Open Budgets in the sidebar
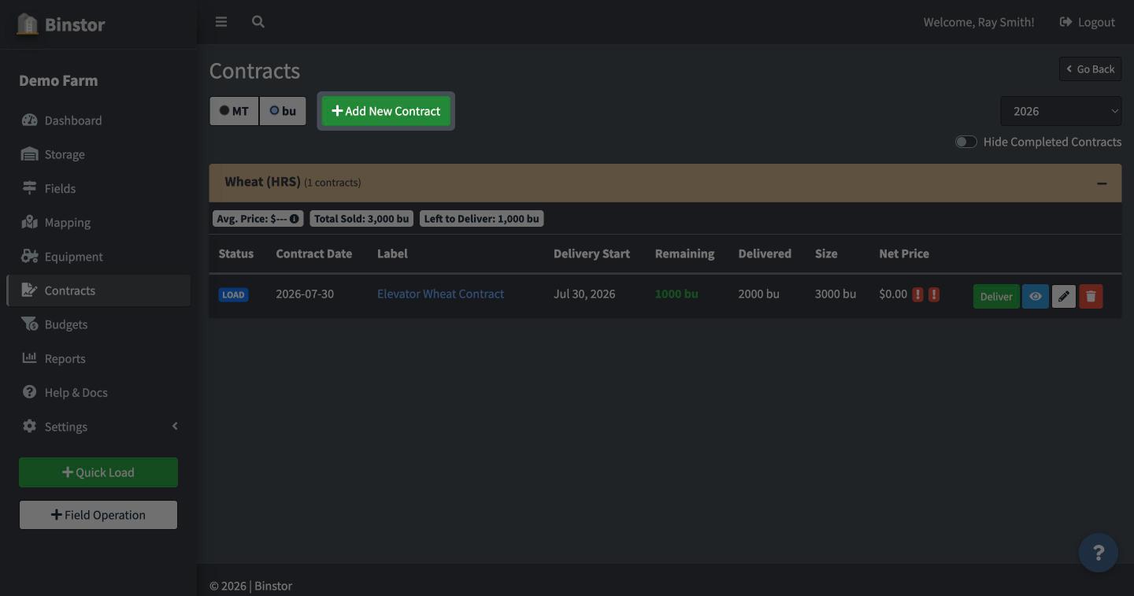Image resolution: width=1134 pixels, height=596 pixels. [98, 324]
